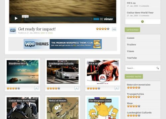The width and height of the screenshot is (166, 119).
Task: Click stars under 'Some nice mountains'
Action: [134, 88]
